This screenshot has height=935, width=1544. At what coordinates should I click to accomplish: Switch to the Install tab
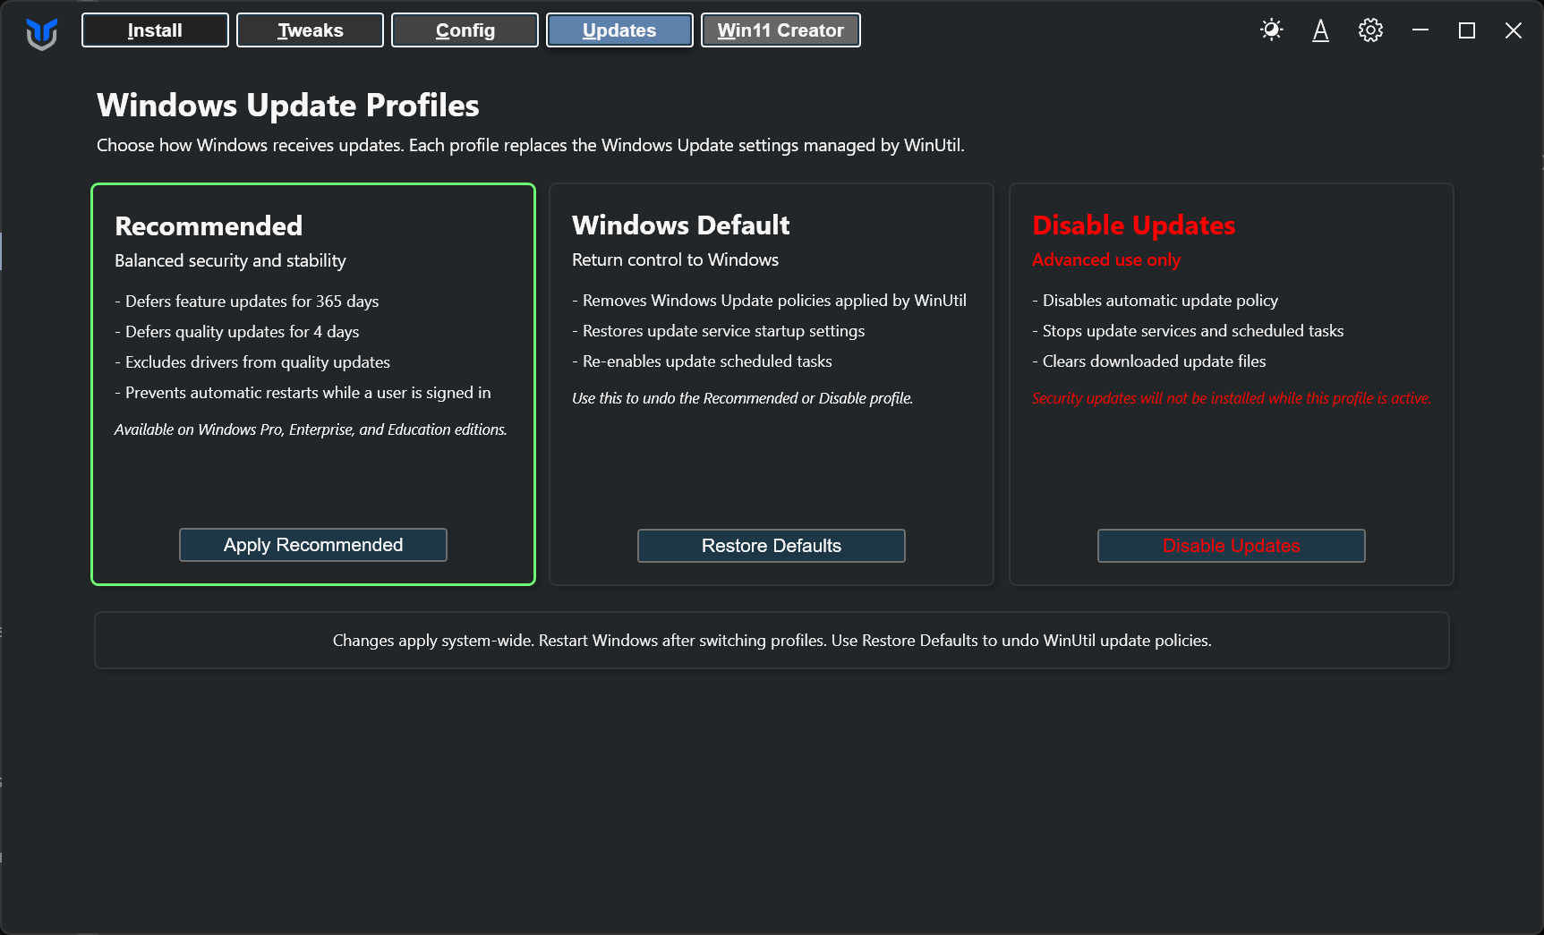pyautogui.click(x=155, y=30)
